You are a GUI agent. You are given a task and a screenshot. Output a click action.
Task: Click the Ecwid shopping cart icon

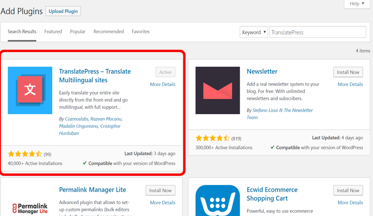pyautogui.click(x=218, y=201)
